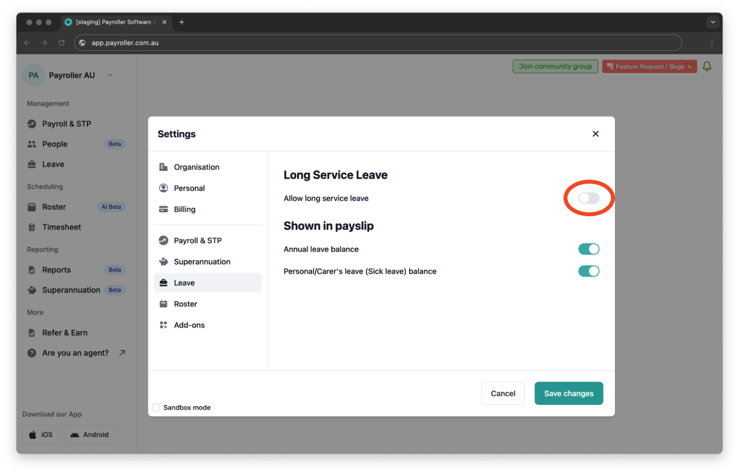Image resolution: width=739 pixels, height=474 pixels.
Task: Enable the Allow long service leave toggle
Action: click(589, 198)
